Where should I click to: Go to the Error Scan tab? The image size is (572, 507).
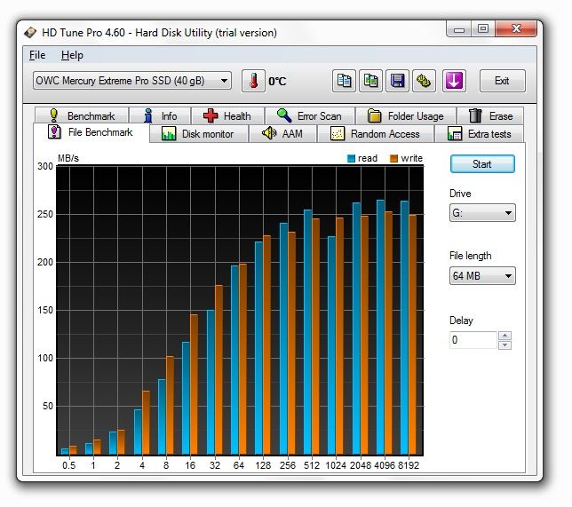point(310,115)
